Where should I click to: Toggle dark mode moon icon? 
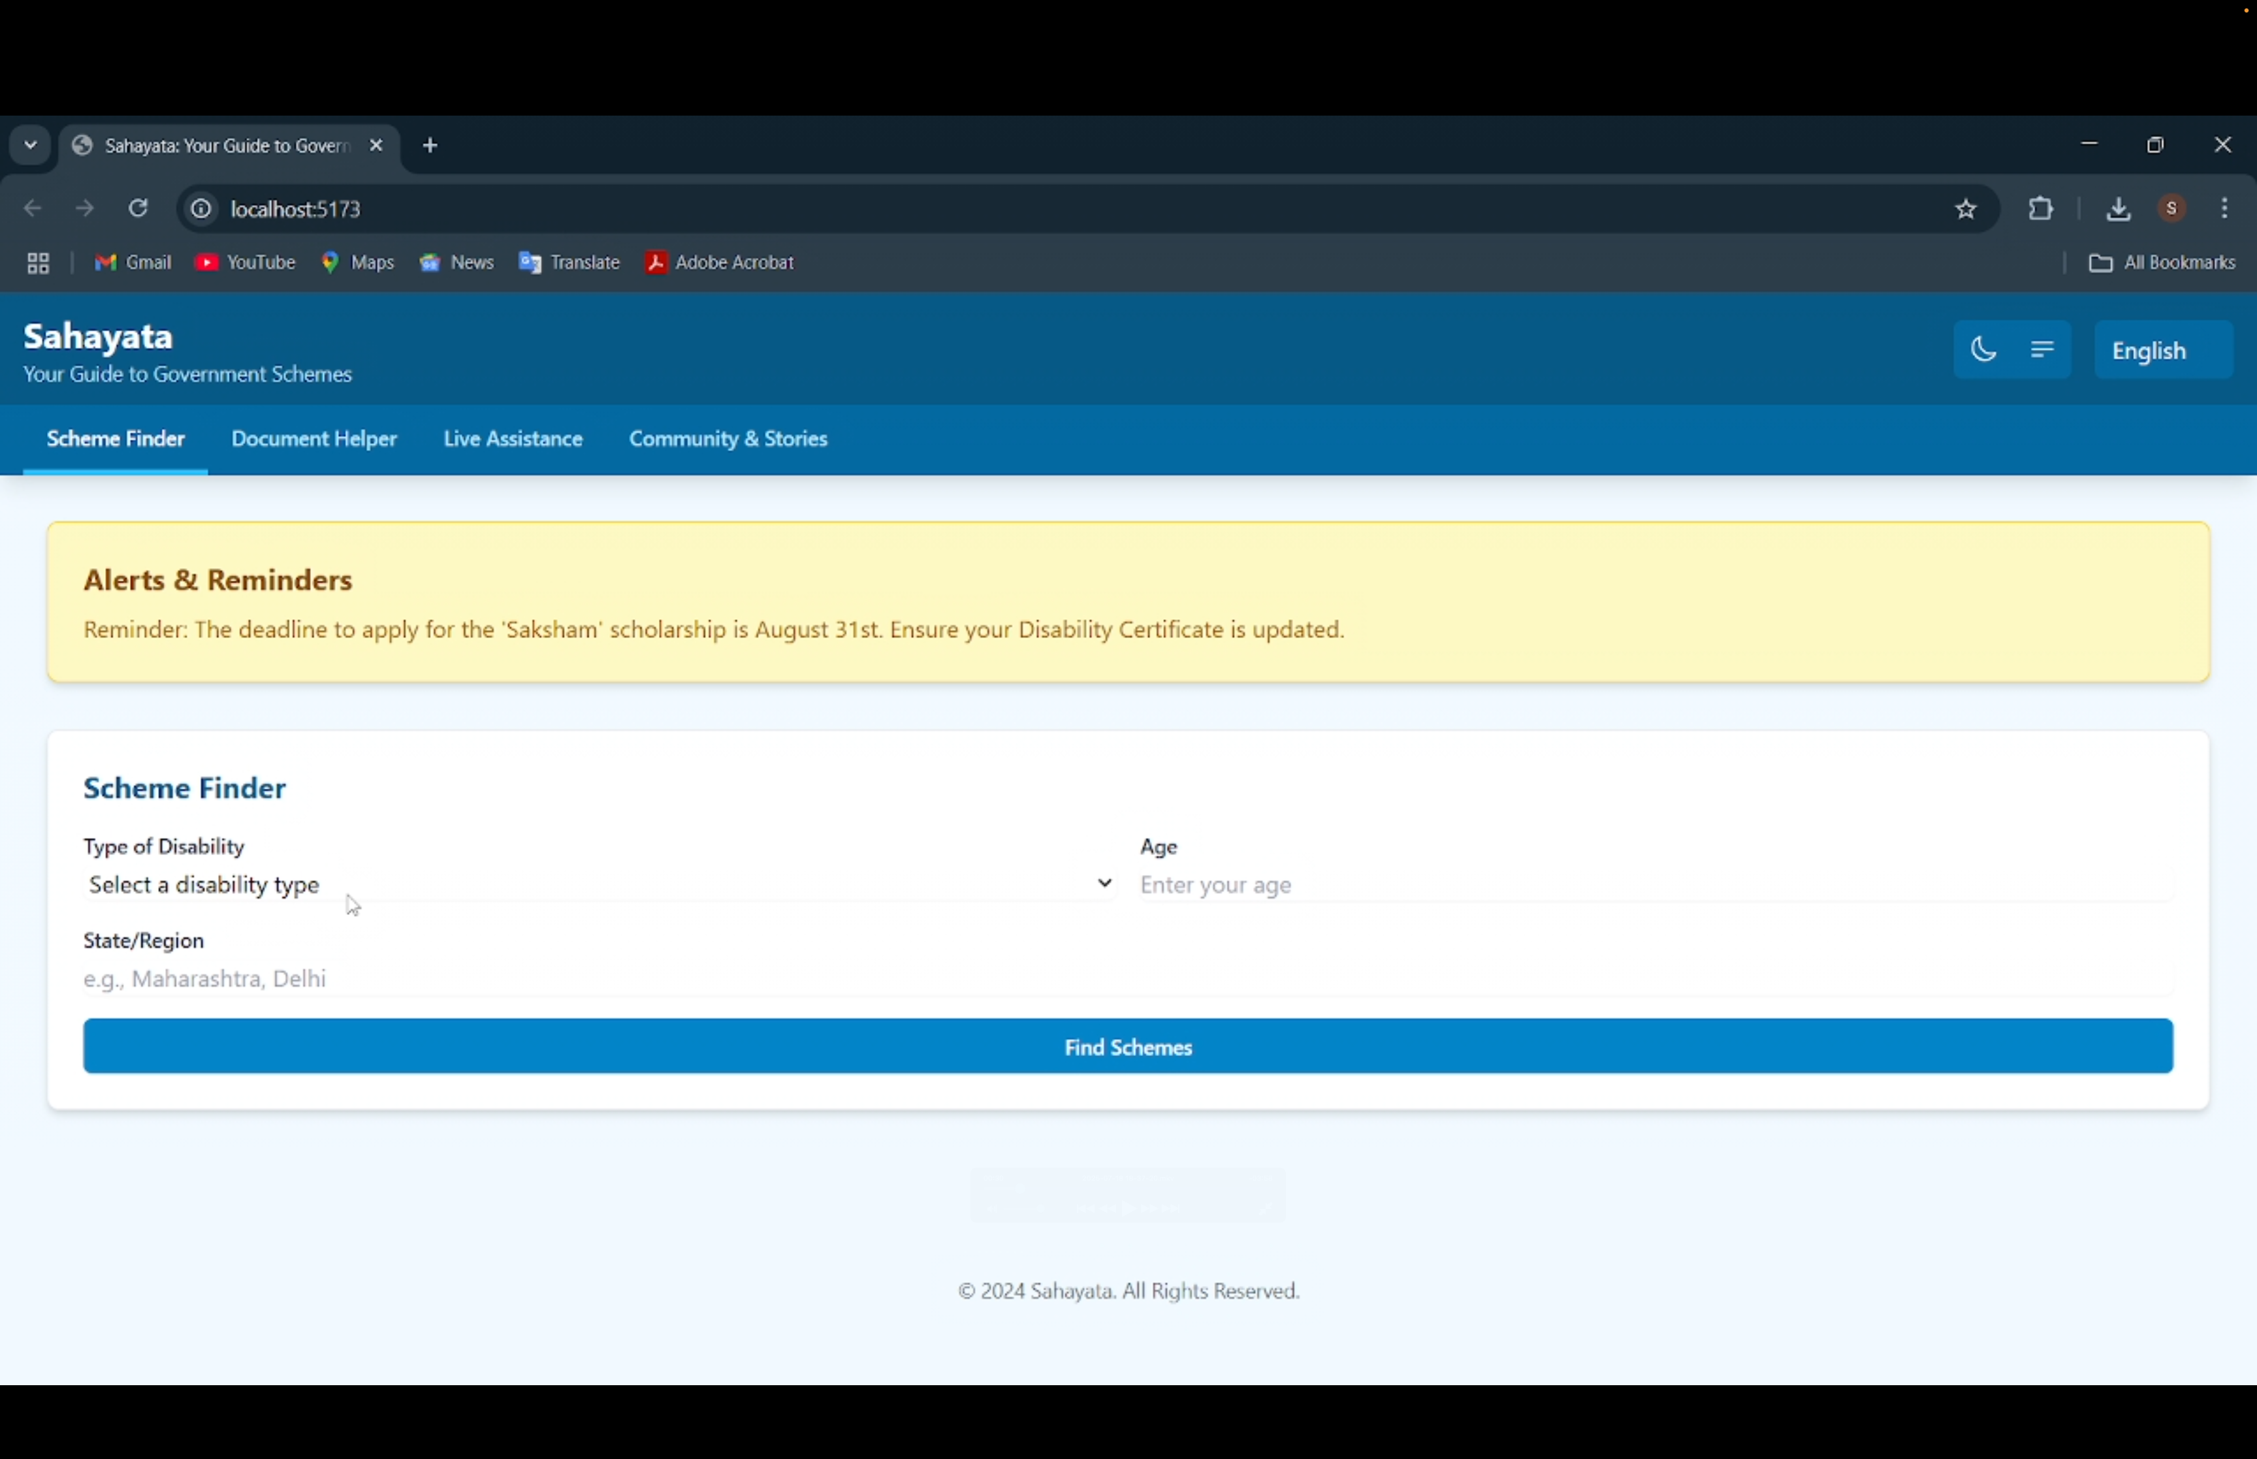1983,349
